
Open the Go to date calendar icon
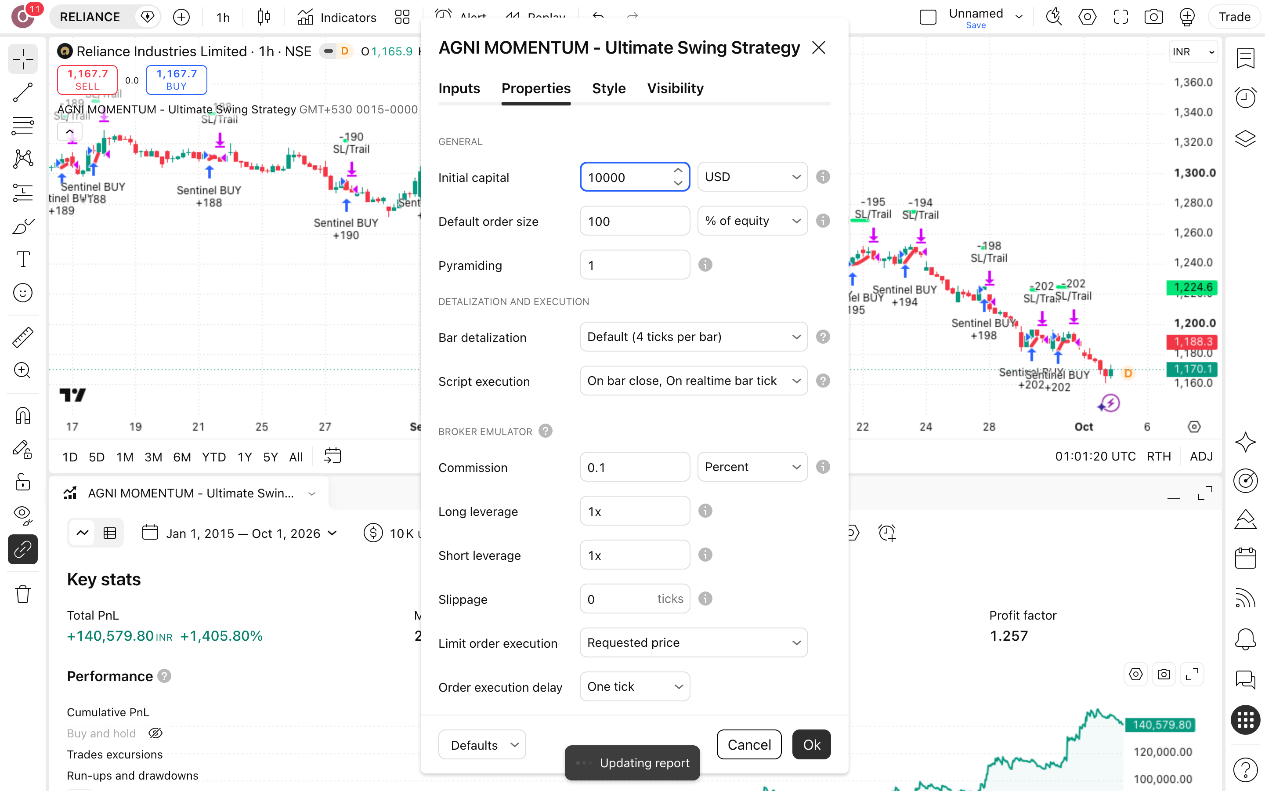pyautogui.click(x=333, y=456)
